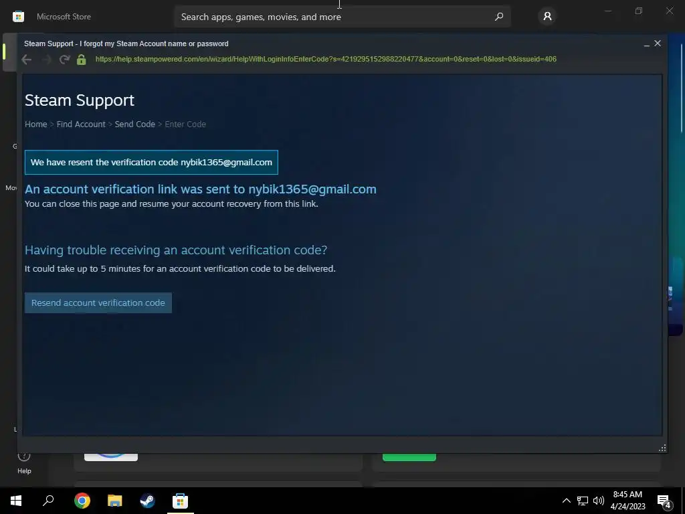Open Windows taskbar search
The width and height of the screenshot is (685, 514).
[48, 501]
